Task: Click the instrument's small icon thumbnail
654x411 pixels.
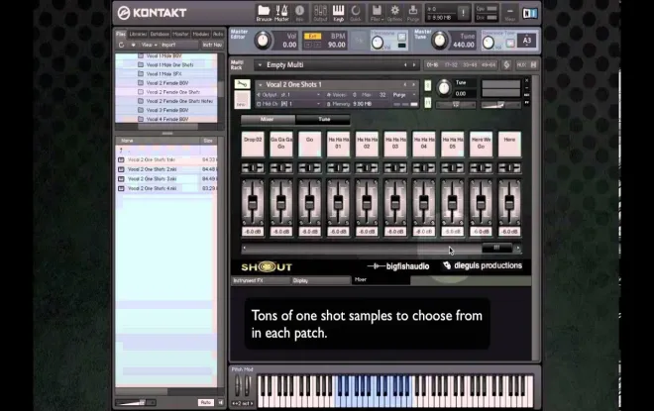Action: [x=242, y=100]
